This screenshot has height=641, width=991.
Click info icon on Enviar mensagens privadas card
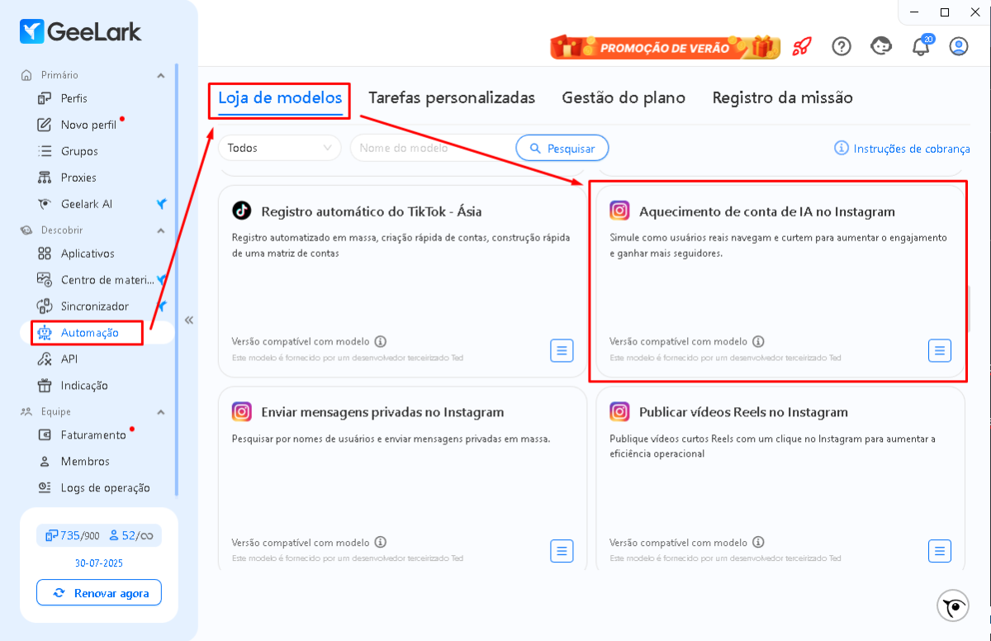[x=381, y=542]
